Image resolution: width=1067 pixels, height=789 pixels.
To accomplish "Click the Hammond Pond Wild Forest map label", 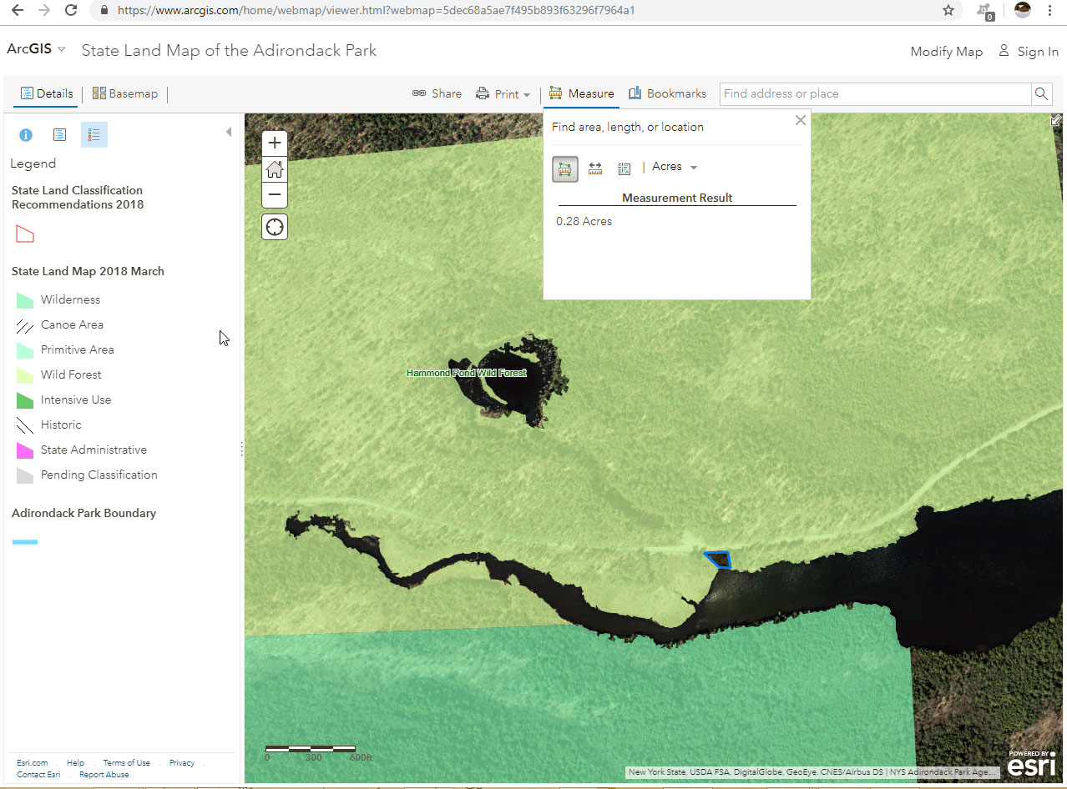I will click(466, 373).
